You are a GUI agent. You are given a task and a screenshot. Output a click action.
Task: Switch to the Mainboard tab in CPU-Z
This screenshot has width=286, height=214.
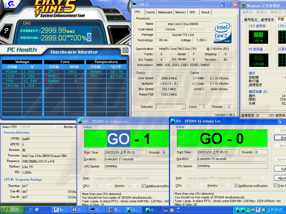pyautogui.click(x=165, y=12)
